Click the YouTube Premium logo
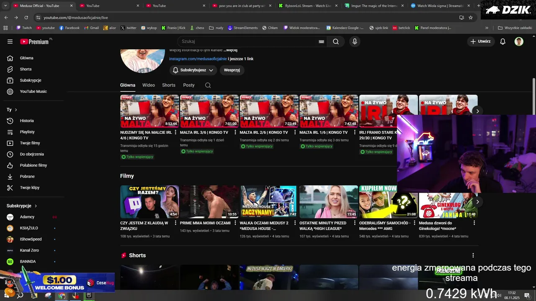The height and width of the screenshot is (301, 536). click(x=34, y=41)
